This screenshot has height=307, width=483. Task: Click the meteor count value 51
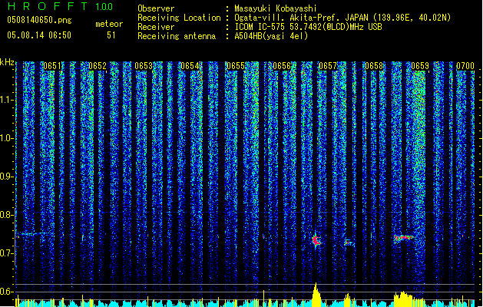click(111, 35)
